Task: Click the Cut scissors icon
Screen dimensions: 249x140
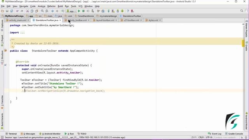Action: click(x=28, y=11)
